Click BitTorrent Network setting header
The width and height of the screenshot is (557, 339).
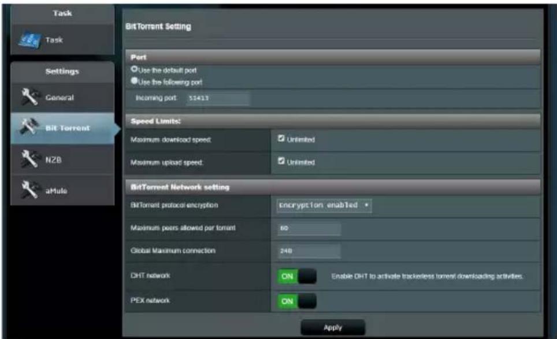click(333, 187)
